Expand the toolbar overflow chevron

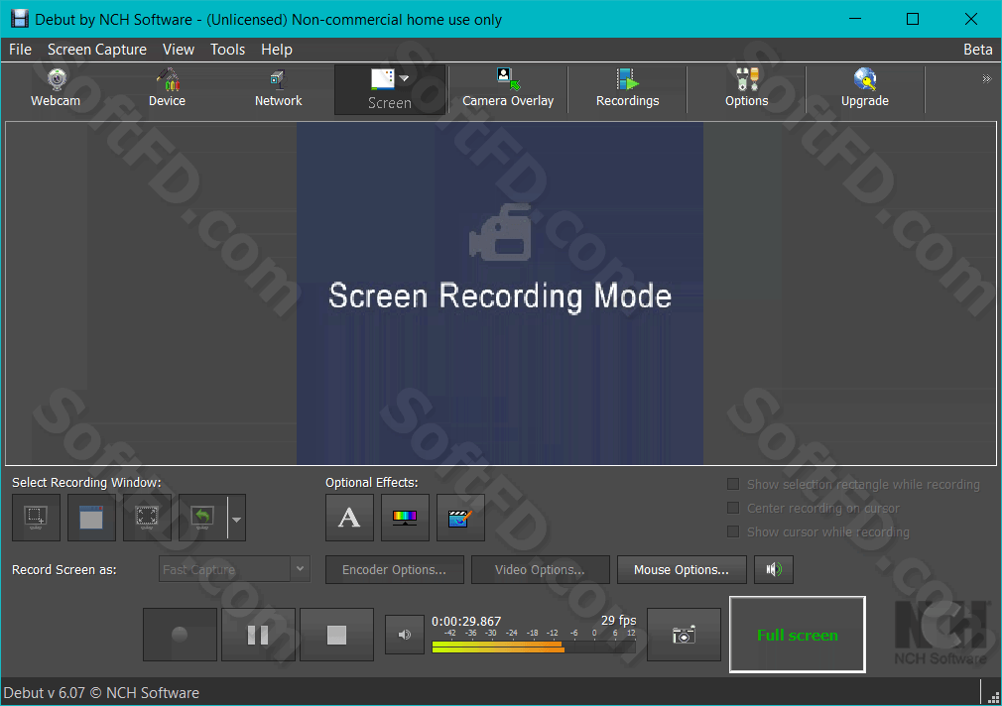[x=987, y=79]
